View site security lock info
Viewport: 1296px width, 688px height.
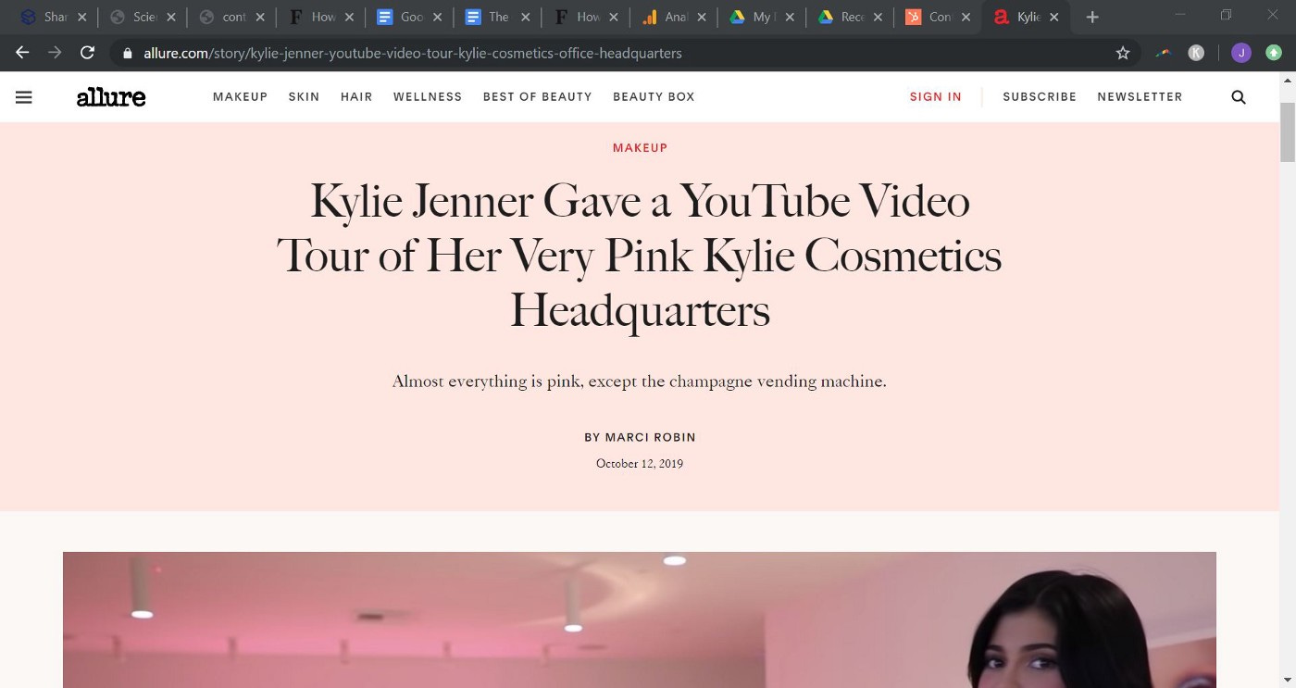128,53
